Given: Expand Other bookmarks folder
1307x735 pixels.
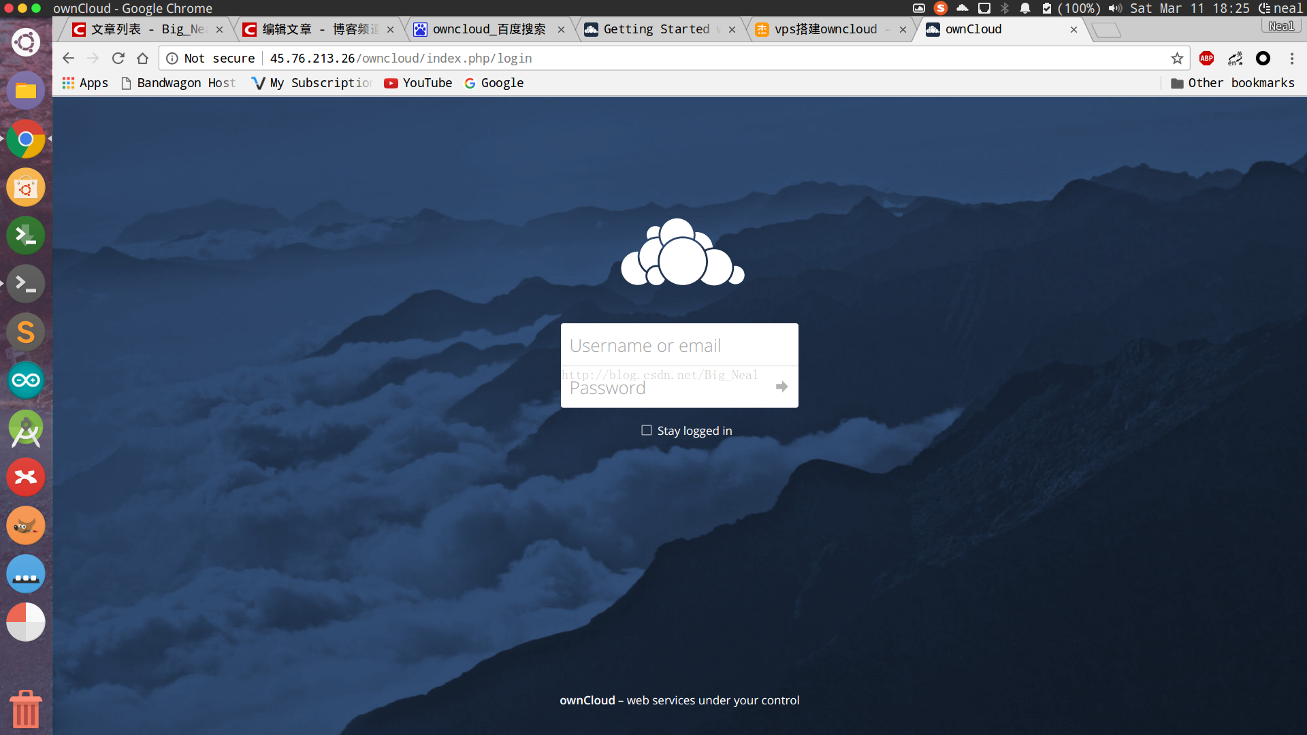Looking at the screenshot, I should pyautogui.click(x=1233, y=83).
